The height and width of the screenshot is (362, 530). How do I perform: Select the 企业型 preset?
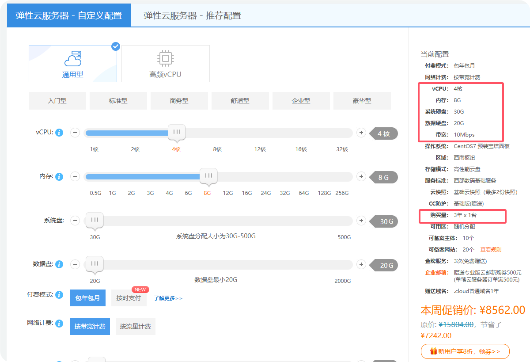(x=301, y=101)
